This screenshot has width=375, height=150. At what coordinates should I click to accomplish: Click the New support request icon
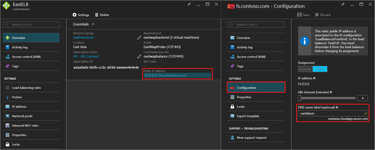click(x=232, y=138)
